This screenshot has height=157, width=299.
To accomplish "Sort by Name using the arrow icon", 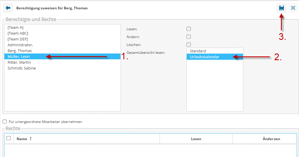I will pos(31,139).
